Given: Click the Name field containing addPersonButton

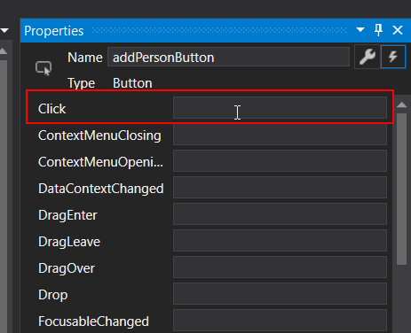Looking at the screenshot, I should 228,57.
